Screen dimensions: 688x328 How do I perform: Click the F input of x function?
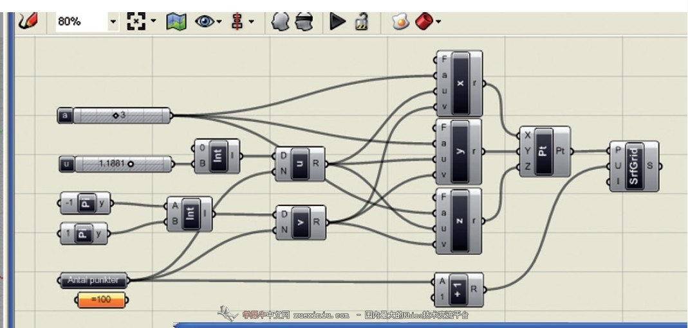click(444, 59)
